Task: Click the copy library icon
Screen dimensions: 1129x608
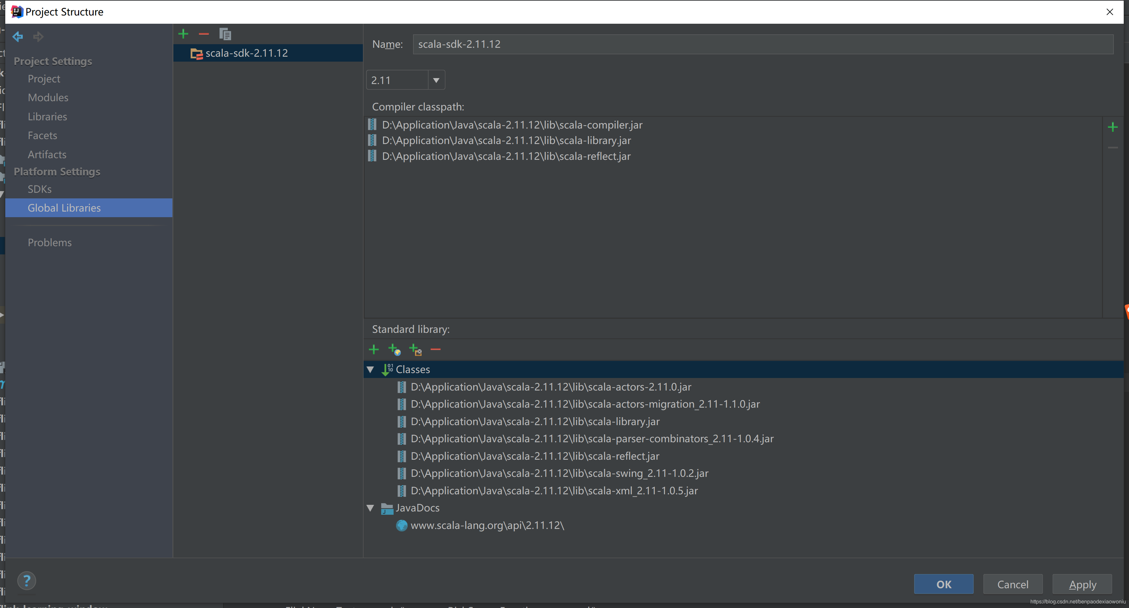Action: tap(225, 34)
